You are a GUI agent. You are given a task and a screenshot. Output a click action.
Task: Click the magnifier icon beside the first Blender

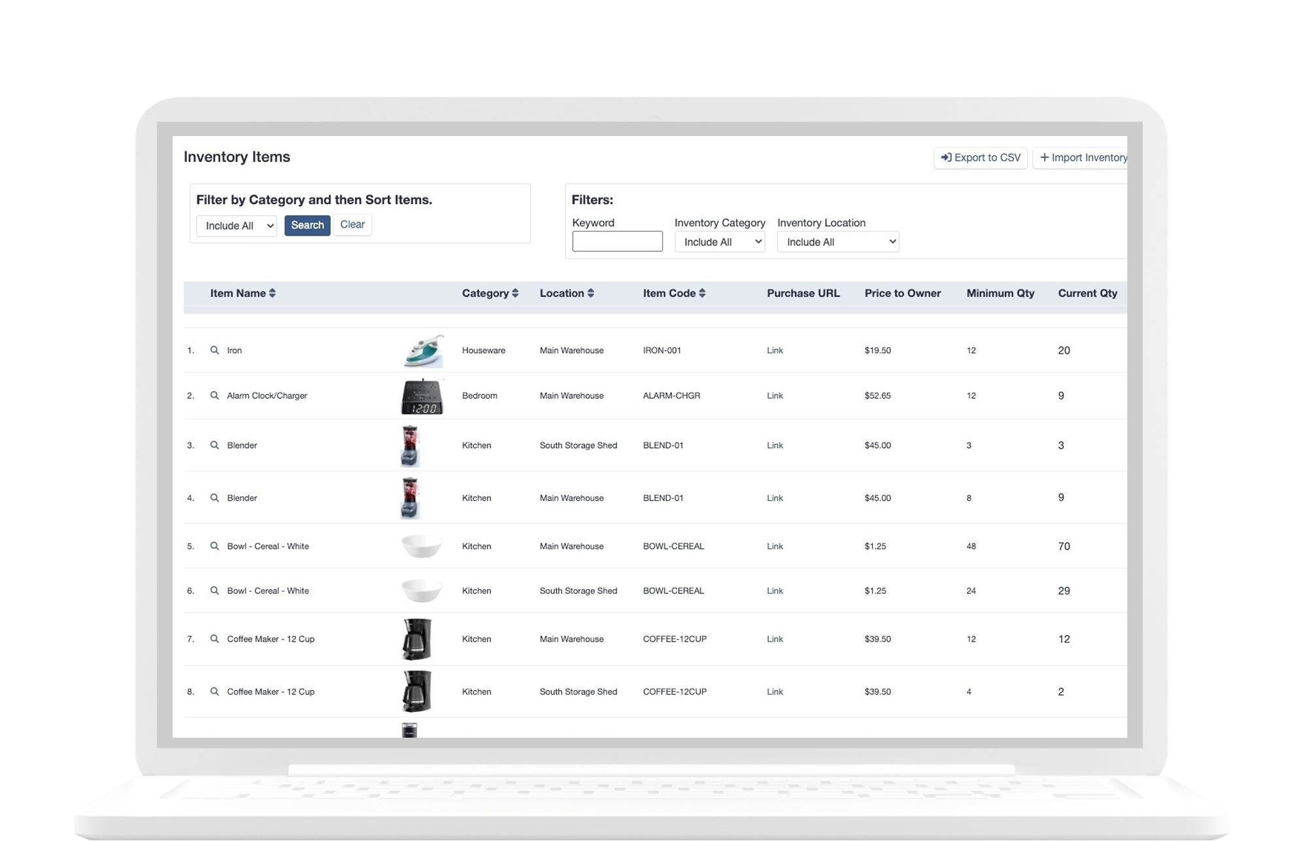tap(214, 445)
